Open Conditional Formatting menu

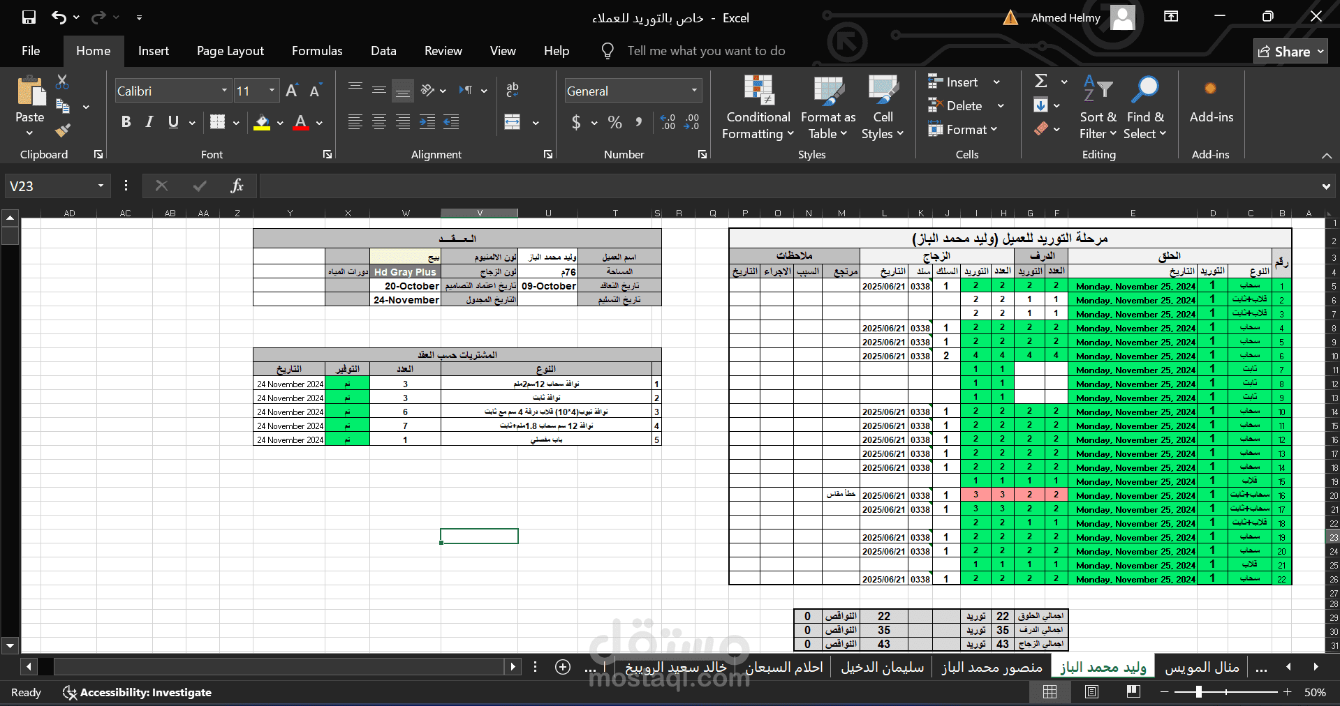click(758, 107)
